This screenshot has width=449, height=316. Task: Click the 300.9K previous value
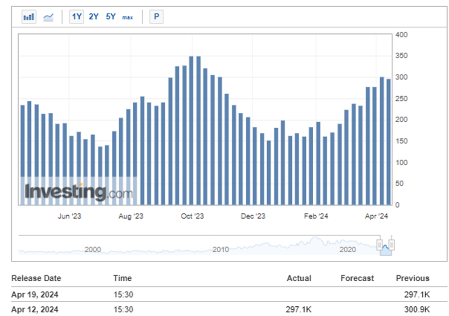417,309
